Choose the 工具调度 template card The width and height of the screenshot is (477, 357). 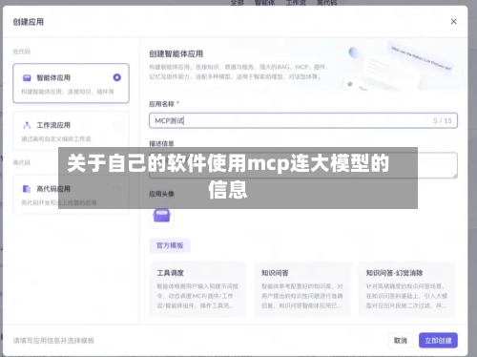[197, 289]
